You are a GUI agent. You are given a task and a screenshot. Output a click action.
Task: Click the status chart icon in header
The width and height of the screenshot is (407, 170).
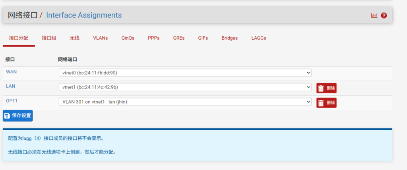[x=374, y=15]
